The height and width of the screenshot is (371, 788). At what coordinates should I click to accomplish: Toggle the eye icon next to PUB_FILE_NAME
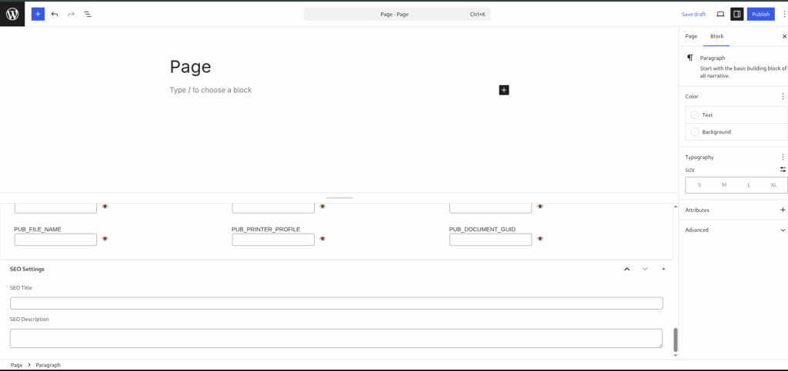pos(105,239)
